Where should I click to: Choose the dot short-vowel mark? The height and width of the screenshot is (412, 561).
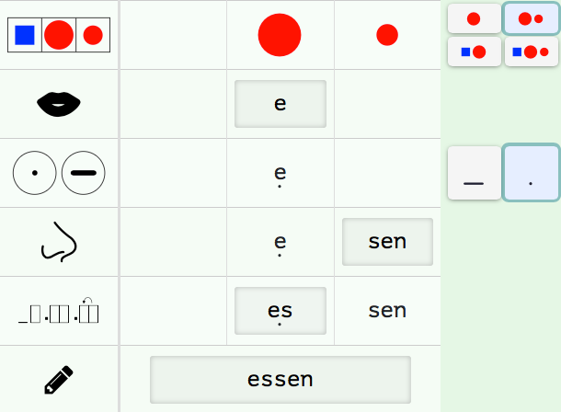click(532, 173)
